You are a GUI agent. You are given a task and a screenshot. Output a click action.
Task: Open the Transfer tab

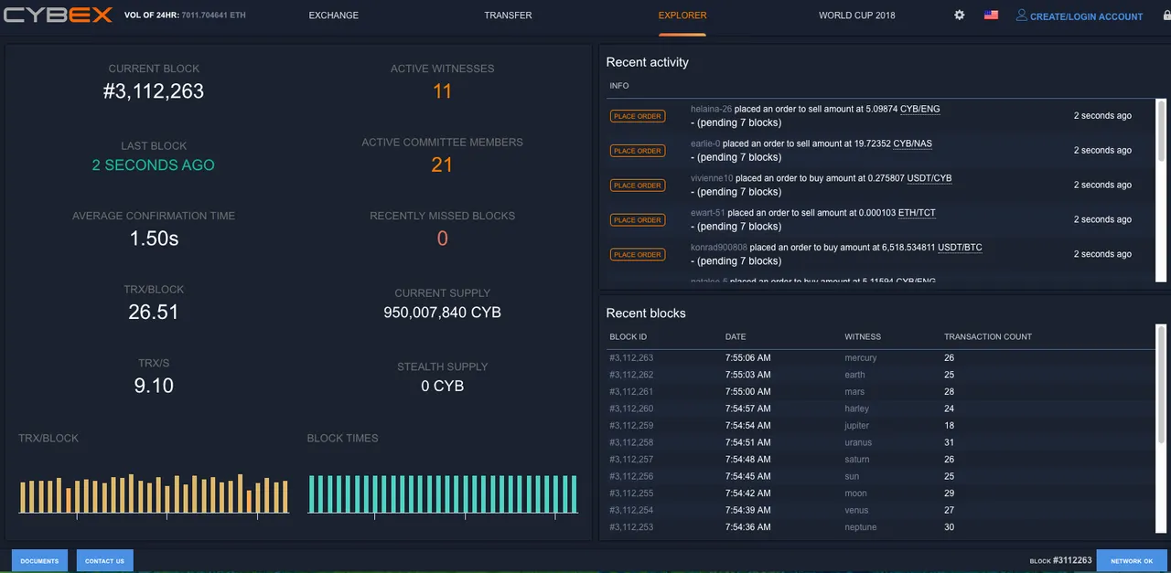508,16
